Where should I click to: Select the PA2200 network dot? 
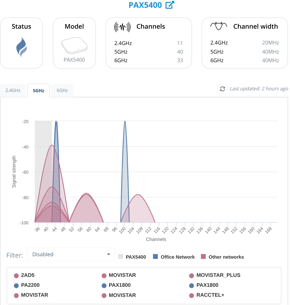click(16, 285)
